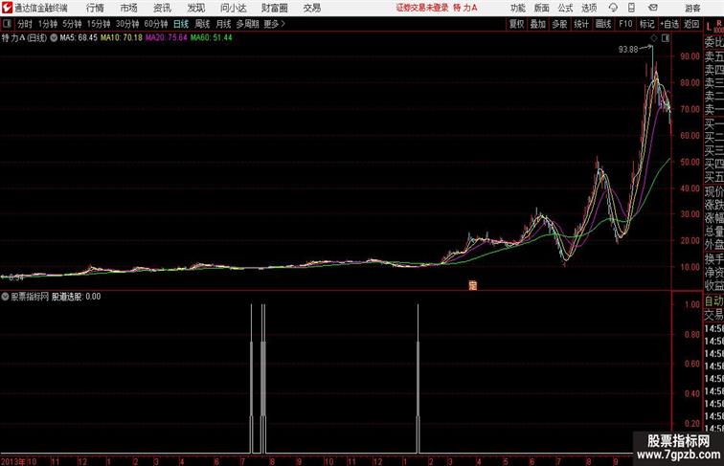
Task: Open the F10 company info button
Action: click(625, 24)
